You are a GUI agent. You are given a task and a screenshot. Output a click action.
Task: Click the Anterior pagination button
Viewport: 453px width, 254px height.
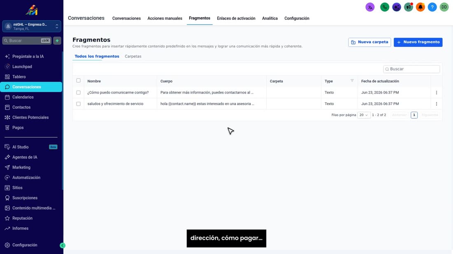point(399,115)
